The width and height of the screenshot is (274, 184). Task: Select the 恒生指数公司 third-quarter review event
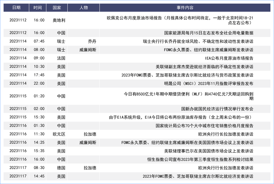click(200, 159)
